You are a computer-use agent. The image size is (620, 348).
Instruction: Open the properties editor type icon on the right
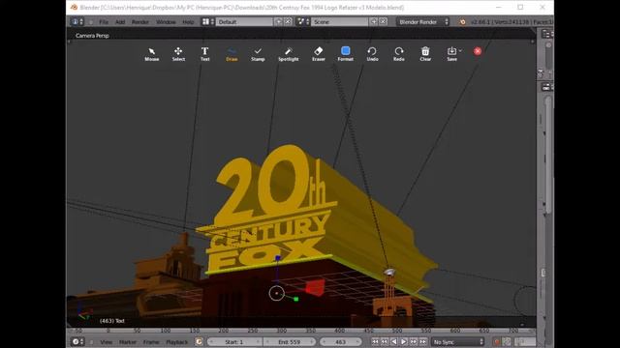point(546,87)
